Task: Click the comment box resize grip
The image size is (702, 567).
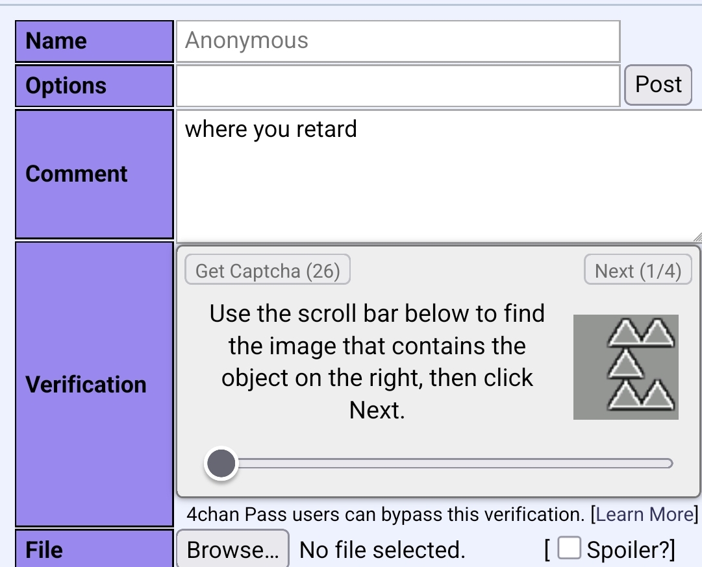Action: [x=697, y=237]
